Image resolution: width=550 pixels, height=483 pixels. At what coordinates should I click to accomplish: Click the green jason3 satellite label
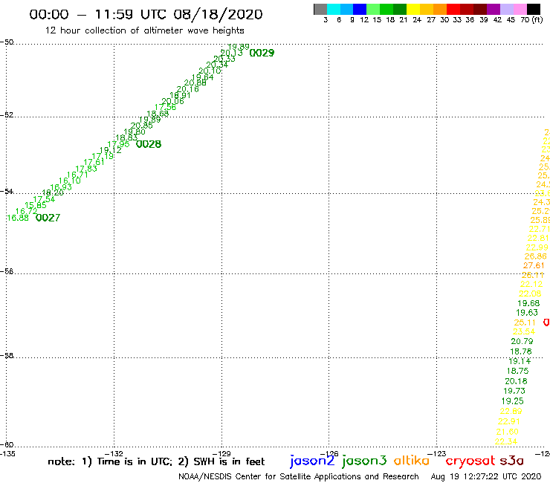click(364, 461)
